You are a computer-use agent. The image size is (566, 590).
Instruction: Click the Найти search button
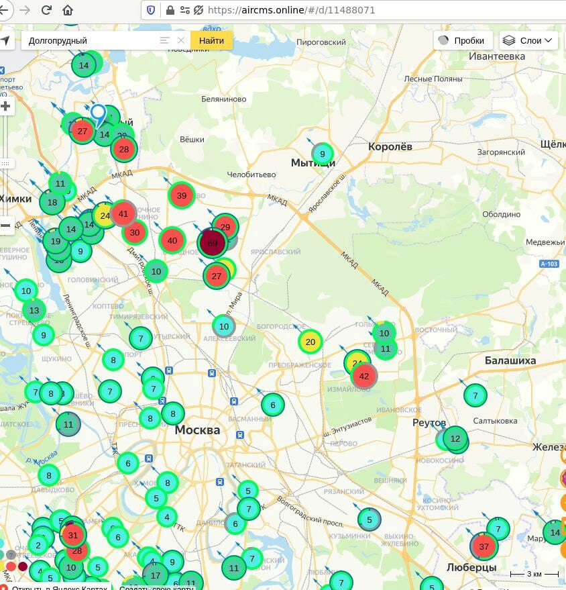point(211,41)
